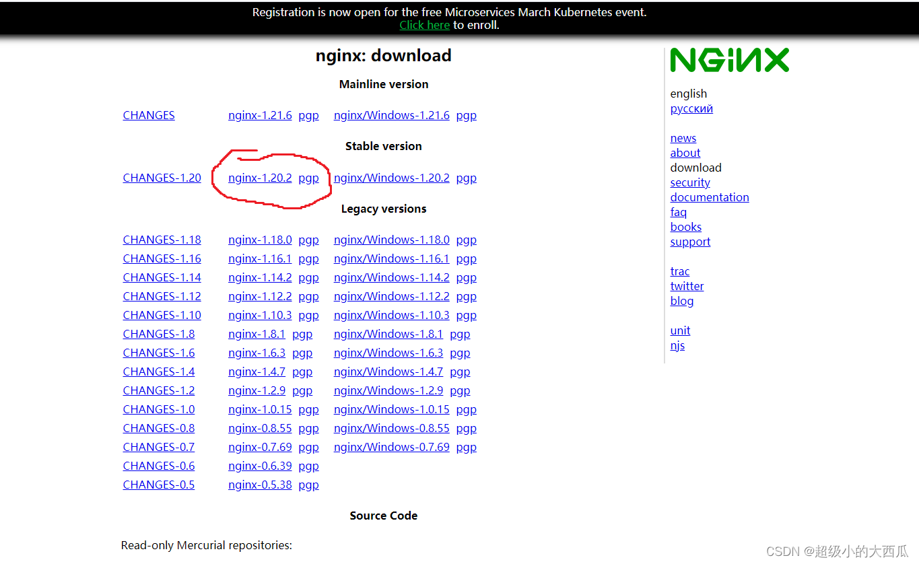Image resolution: width=919 pixels, height=564 pixels.
Task: Download nginx-1.12.2
Action: pos(260,296)
